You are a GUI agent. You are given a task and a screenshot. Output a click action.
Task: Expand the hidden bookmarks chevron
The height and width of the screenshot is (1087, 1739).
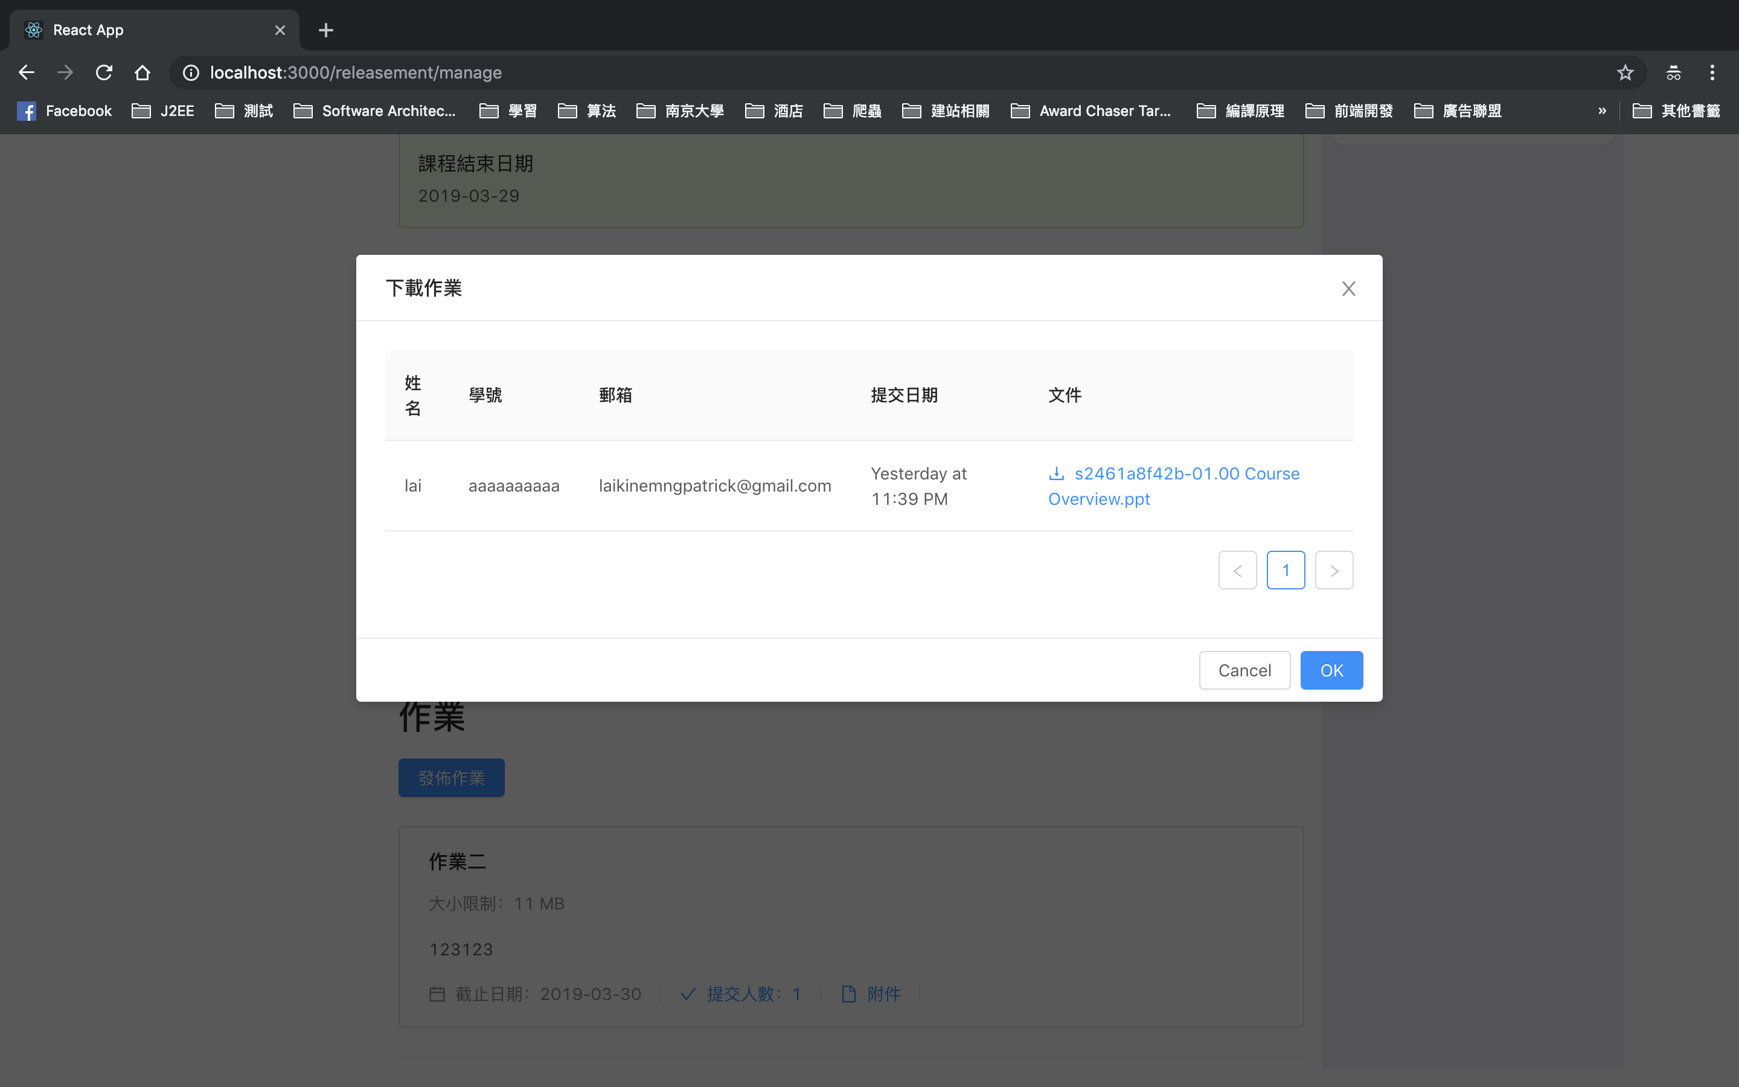point(1602,111)
